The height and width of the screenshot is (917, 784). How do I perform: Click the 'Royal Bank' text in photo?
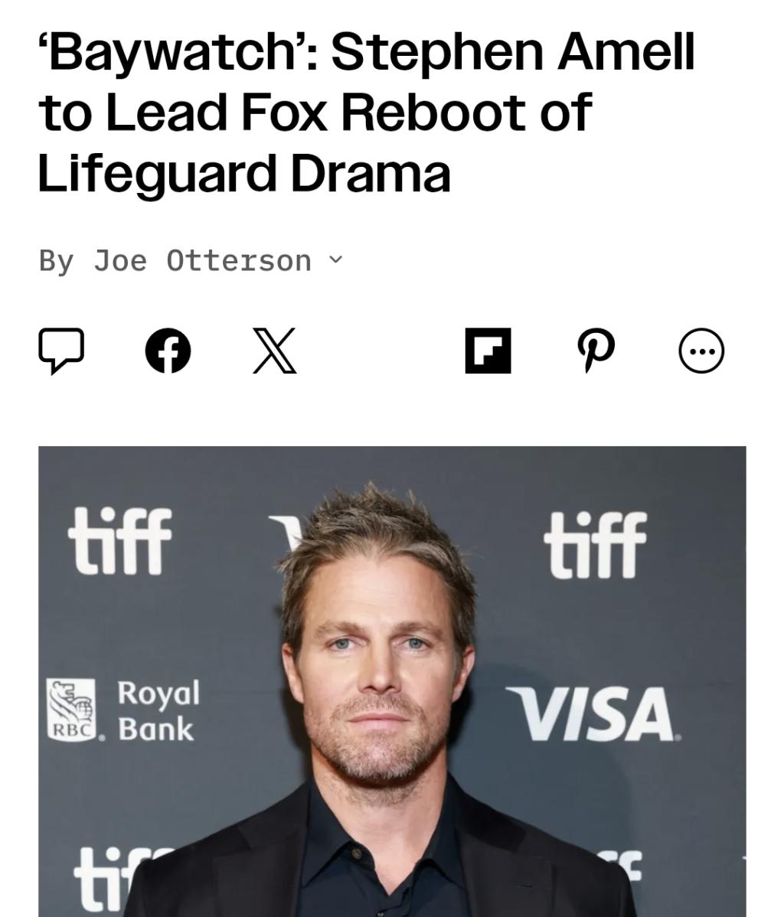point(158,710)
